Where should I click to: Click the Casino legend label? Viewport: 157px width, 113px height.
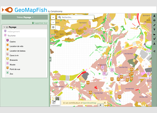[x=13, y=42]
